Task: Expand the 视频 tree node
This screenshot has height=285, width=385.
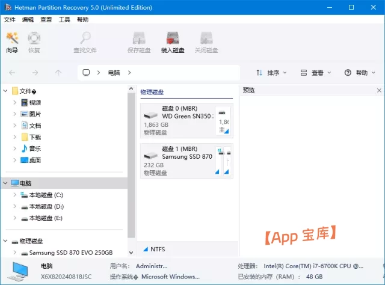Action: click(x=14, y=103)
